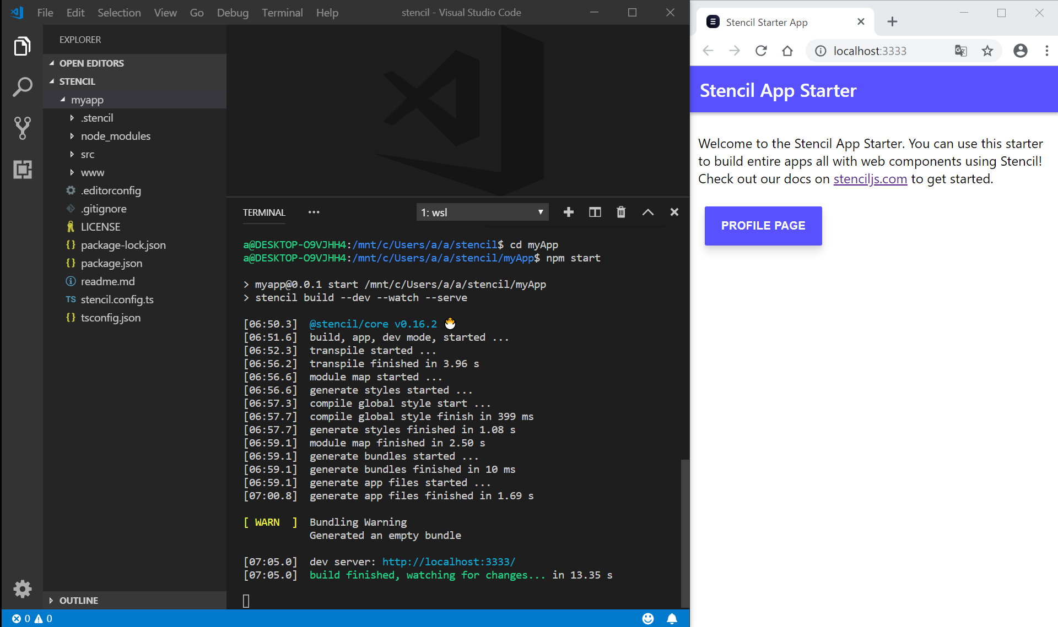Open the Explorer view in activity bar
The image size is (1058, 627).
tap(22, 46)
